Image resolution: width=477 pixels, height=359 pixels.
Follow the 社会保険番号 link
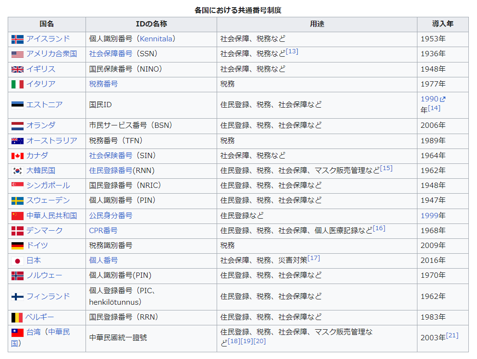tap(111, 155)
